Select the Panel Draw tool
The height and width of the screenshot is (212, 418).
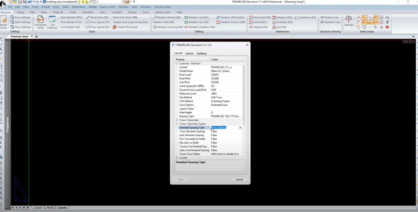[x=97, y=17]
